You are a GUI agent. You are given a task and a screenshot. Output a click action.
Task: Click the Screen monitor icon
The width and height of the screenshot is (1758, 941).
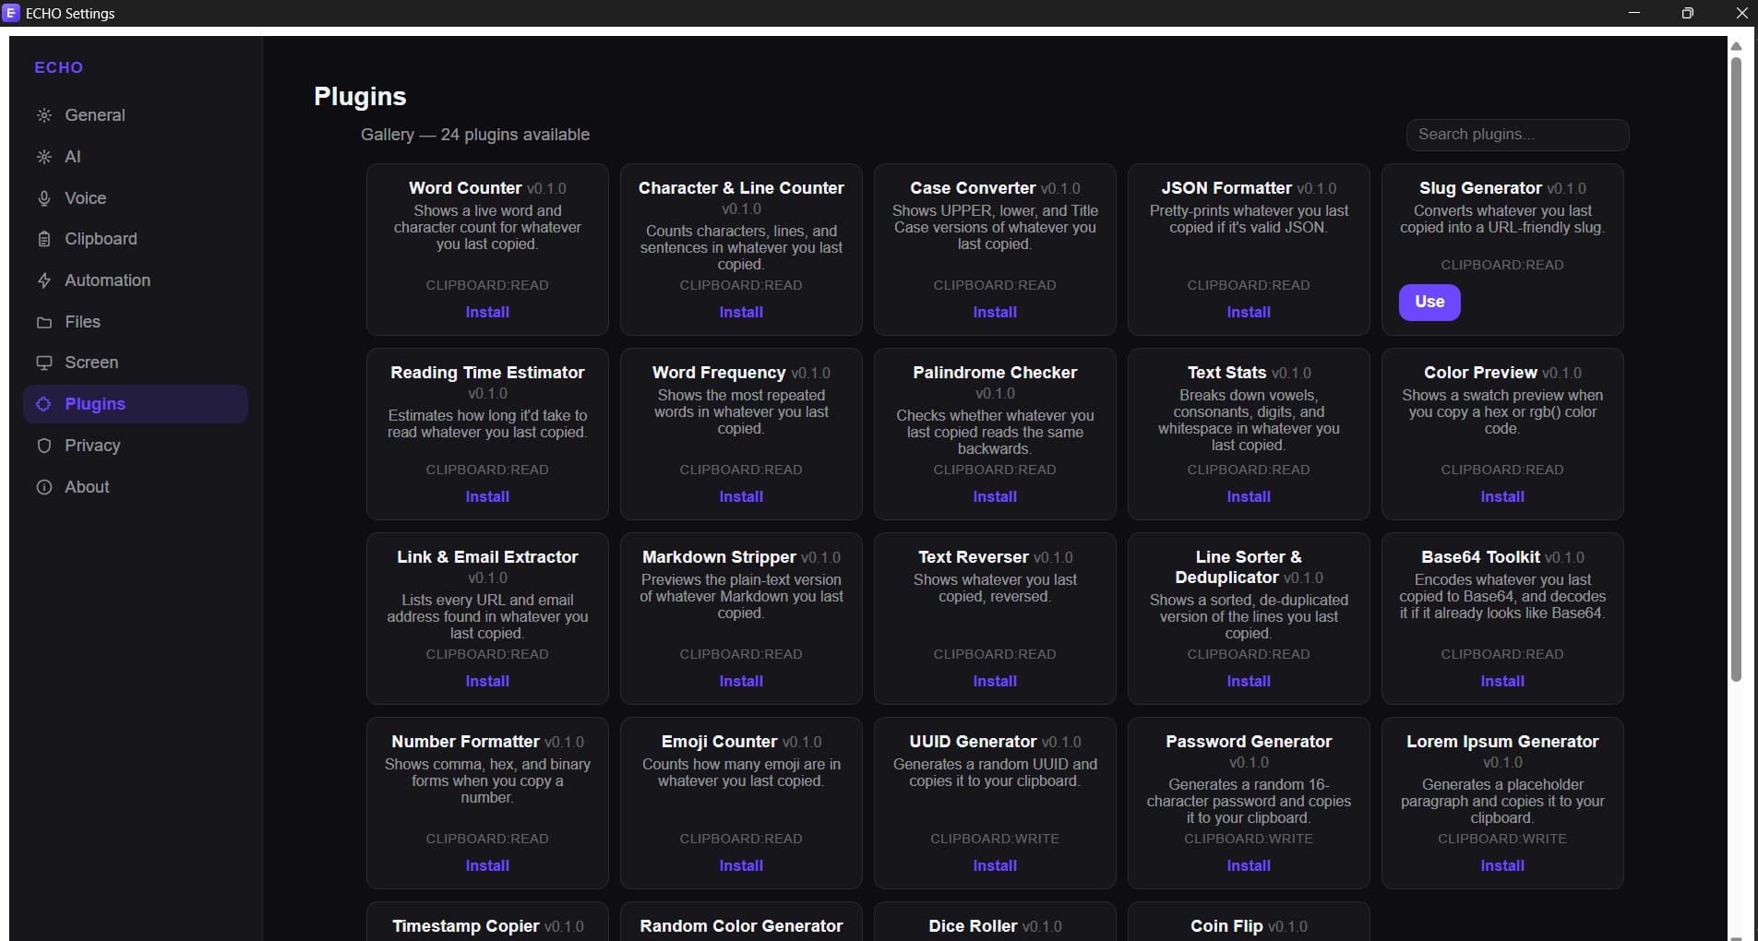43,363
